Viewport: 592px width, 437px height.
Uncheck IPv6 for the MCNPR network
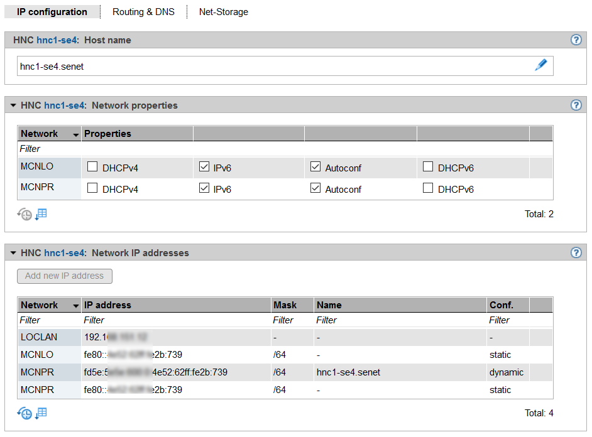coord(204,188)
